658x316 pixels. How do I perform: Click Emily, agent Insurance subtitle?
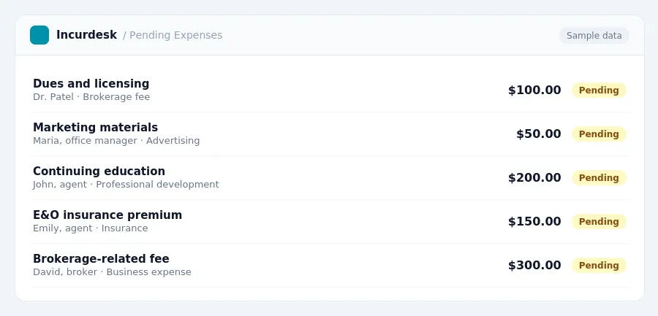[x=91, y=228]
